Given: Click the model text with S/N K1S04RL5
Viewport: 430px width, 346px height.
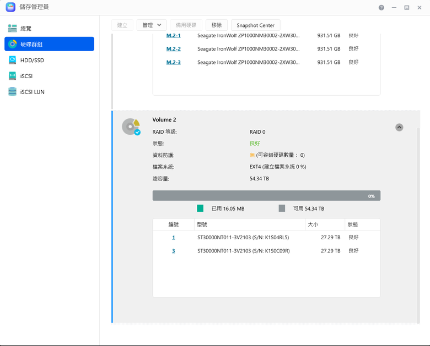Looking at the screenshot, I should (x=243, y=237).
